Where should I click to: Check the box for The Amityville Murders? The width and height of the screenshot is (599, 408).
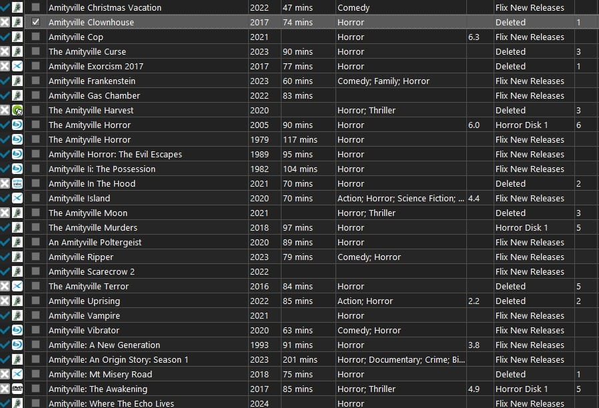(35, 228)
